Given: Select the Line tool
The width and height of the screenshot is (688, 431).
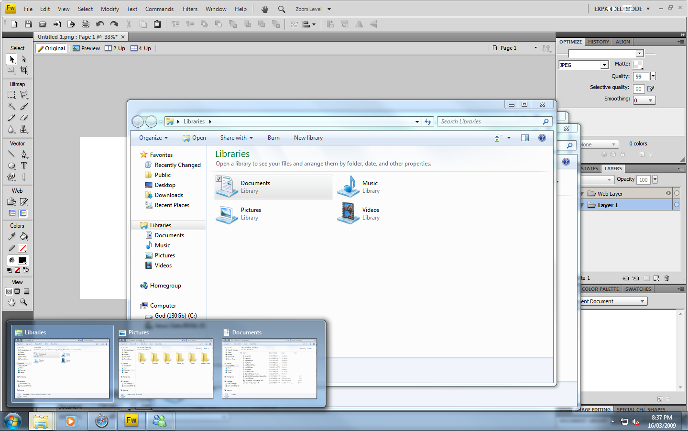Looking at the screenshot, I should coord(11,154).
